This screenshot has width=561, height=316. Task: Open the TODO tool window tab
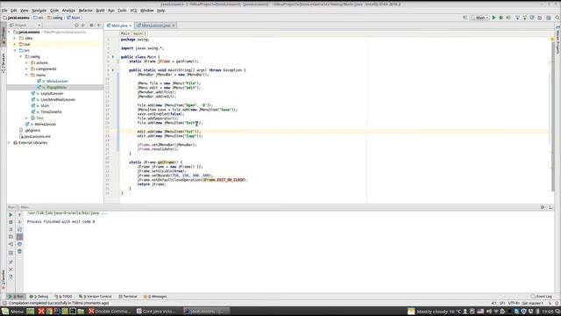(x=64, y=297)
